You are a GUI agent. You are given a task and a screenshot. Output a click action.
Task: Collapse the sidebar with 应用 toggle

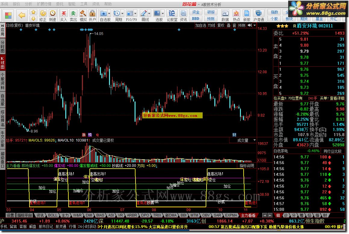click(x=2, y=30)
